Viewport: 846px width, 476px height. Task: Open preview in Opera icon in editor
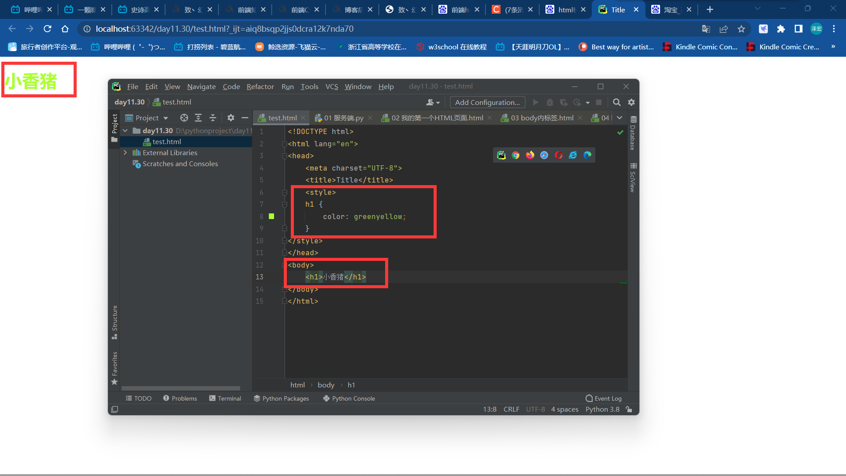559,155
